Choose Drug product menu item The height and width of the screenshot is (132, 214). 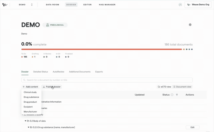(30, 102)
